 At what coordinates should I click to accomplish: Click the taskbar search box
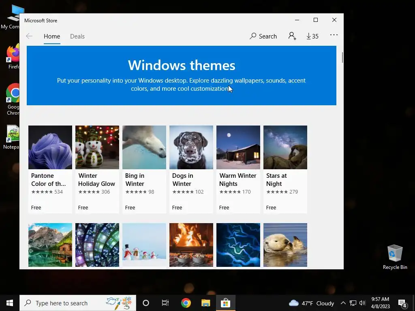click(x=78, y=303)
